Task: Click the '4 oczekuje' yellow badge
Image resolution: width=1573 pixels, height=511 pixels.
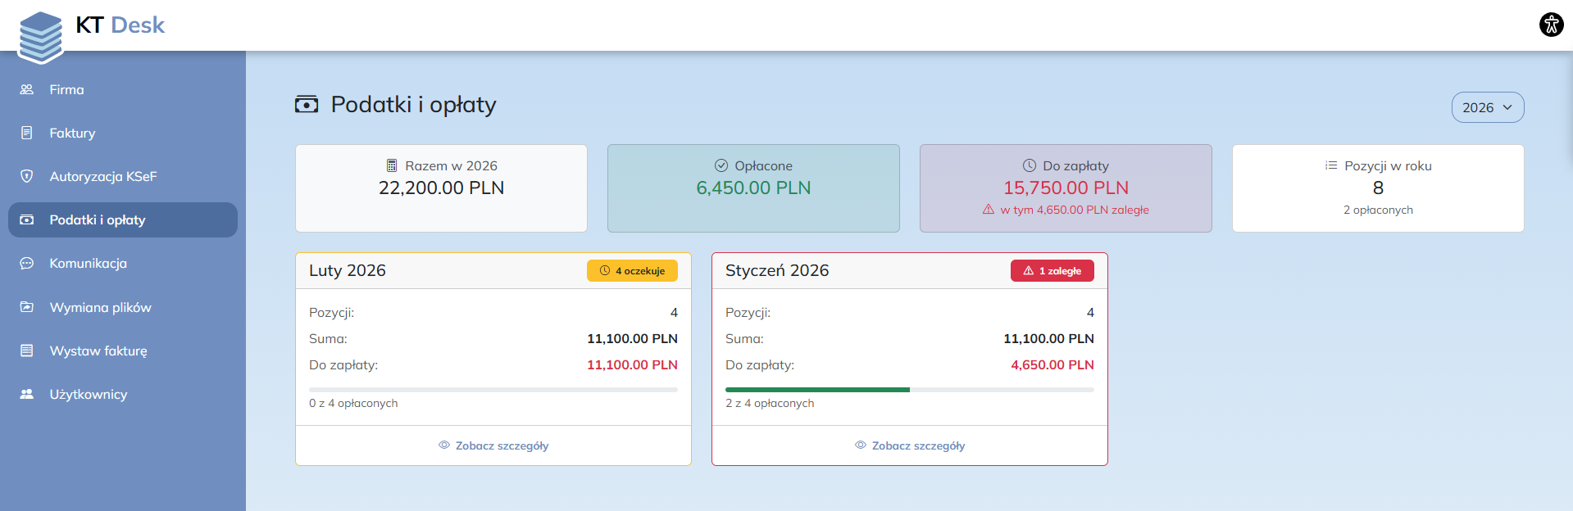Action: pos(632,271)
